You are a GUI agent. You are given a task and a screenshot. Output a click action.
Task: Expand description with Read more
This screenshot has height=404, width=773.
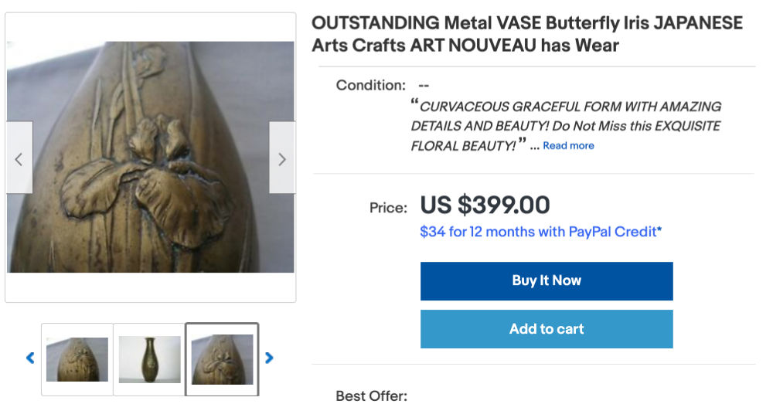pyautogui.click(x=568, y=145)
